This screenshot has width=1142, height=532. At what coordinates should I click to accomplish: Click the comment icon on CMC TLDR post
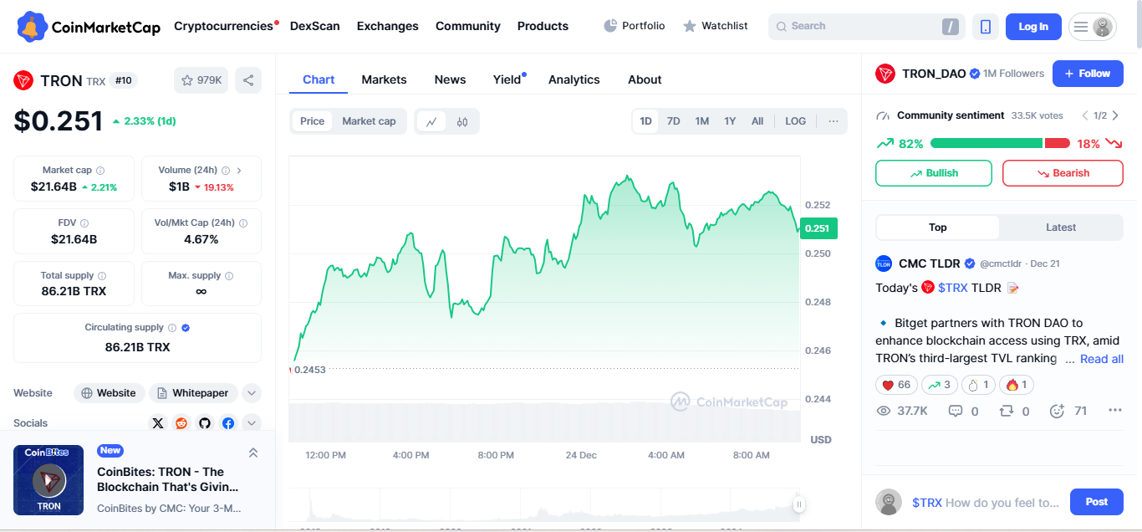pyautogui.click(x=956, y=411)
